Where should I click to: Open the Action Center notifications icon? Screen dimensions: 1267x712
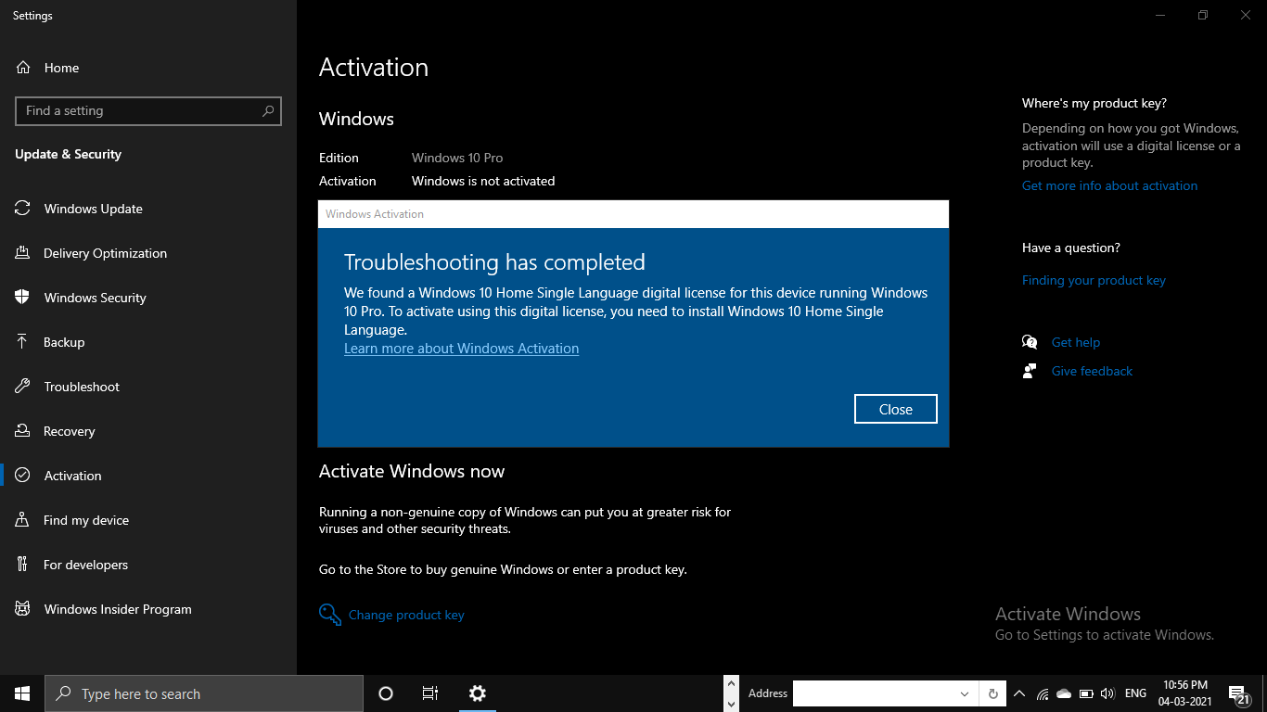click(x=1239, y=693)
